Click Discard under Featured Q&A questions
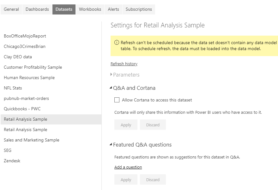278x190 pixels. point(153,180)
